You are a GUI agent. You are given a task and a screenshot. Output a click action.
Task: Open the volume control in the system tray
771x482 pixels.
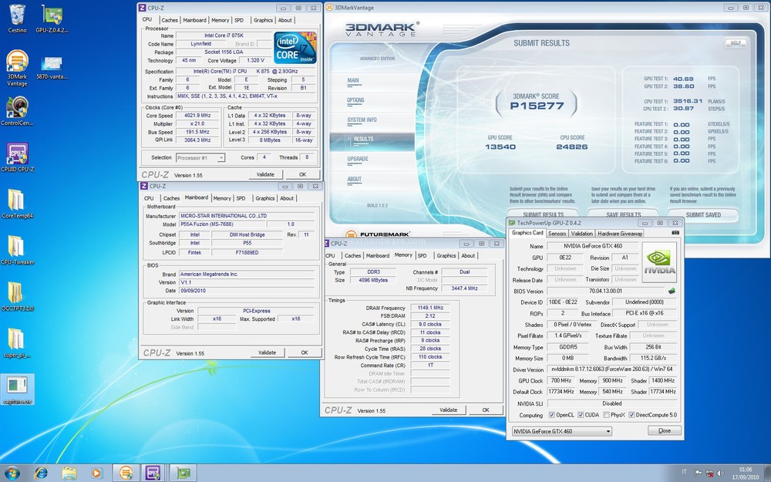coord(720,474)
